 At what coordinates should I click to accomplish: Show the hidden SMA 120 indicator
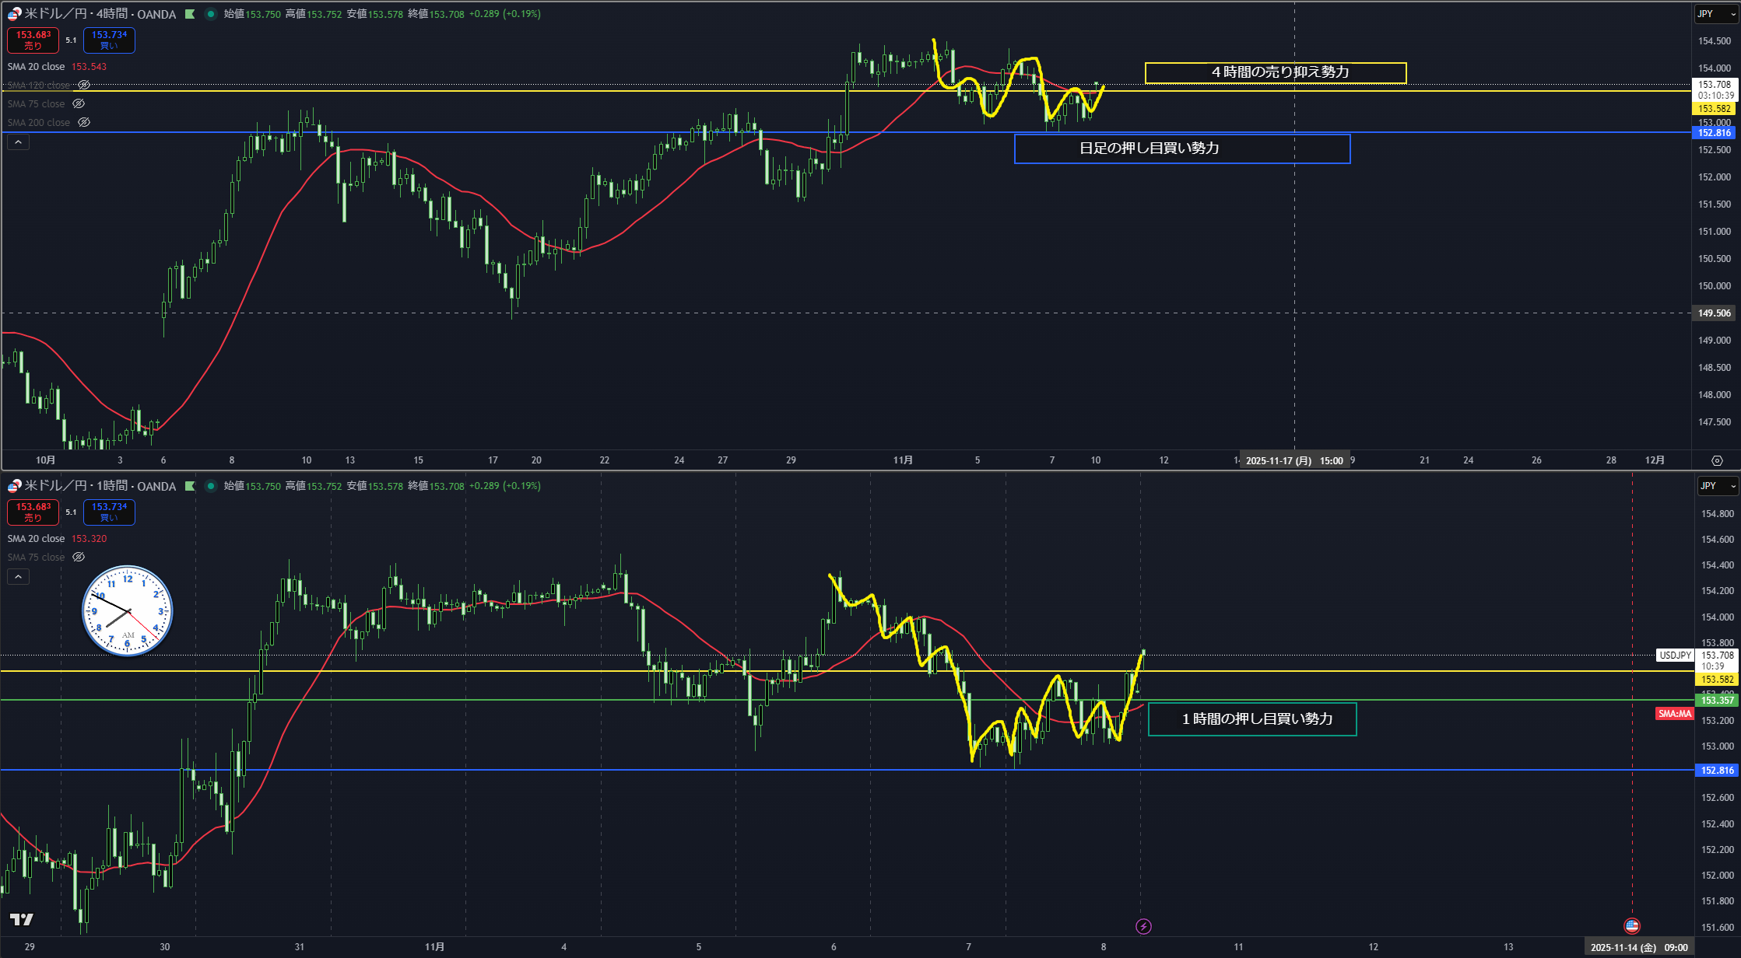pos(84,85)
